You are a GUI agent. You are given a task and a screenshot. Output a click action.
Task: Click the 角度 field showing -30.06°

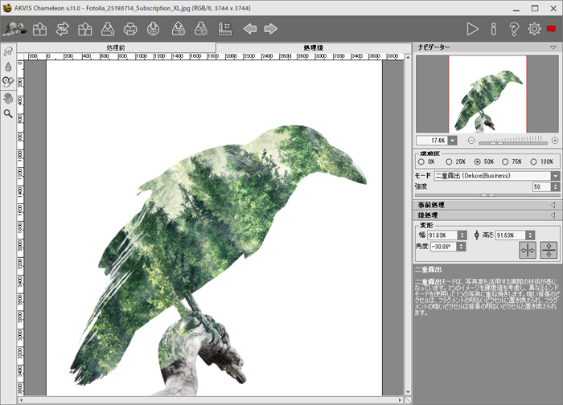click(x=443, y=247)
